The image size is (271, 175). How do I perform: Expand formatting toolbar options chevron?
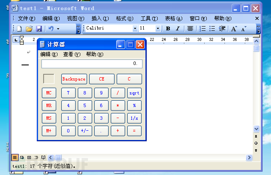coord(258,29)
